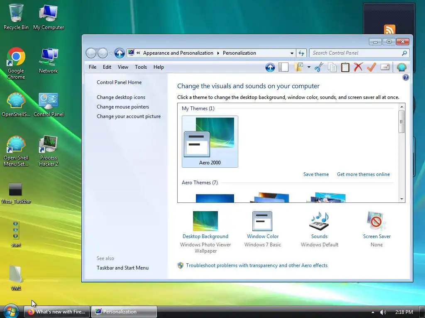This screenshot has height=318, width=425.
Task: Open Open-Shell Menu Settings shortcut
Action: (x=16, y=151)
